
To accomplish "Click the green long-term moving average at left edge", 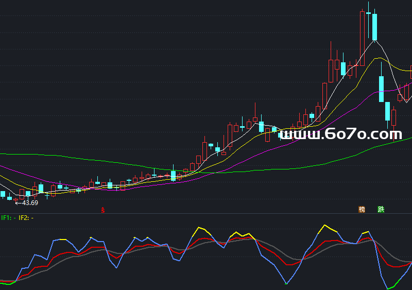I will tap(10, 153).
